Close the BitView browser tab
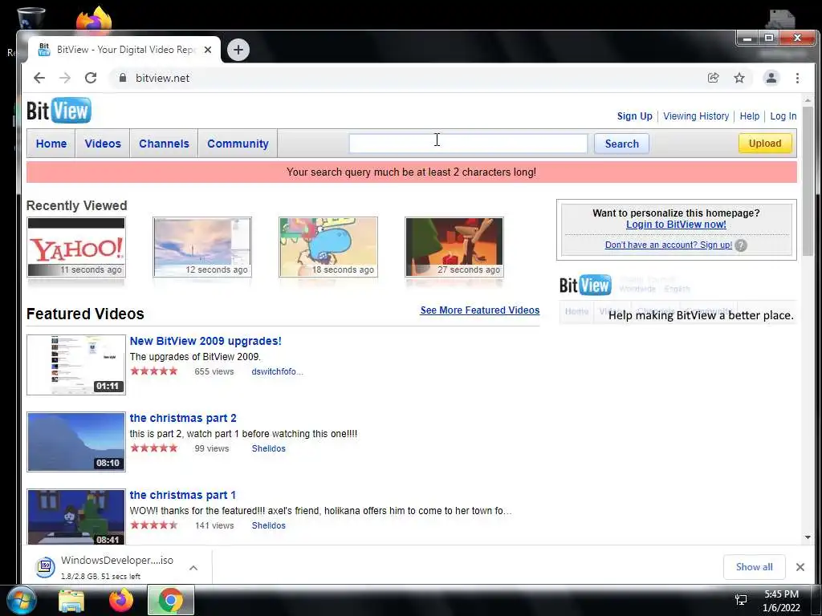This screenshot has width=822, height=616. pyautogui.click(x=208, y=50)
